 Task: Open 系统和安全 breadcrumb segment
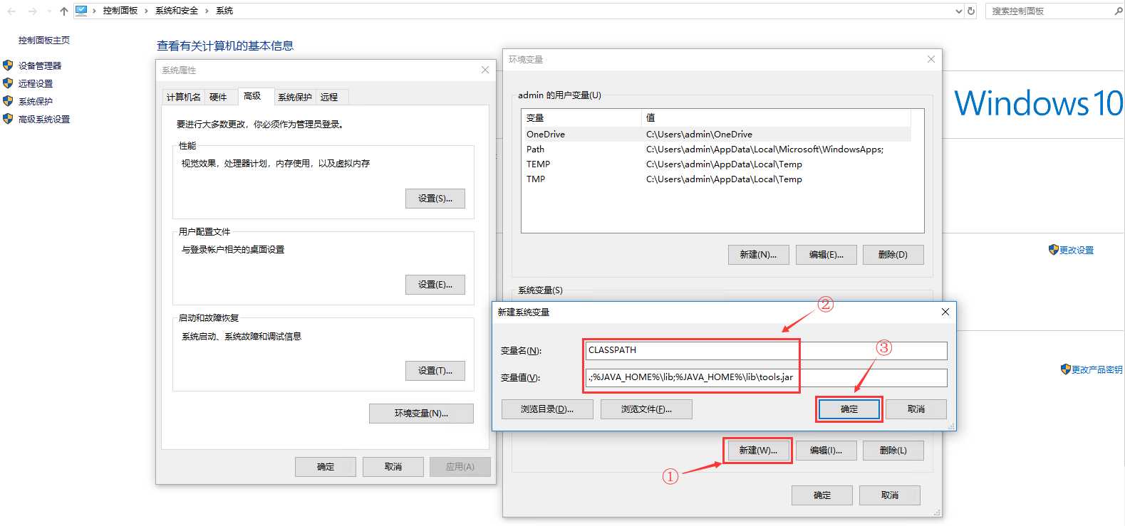[x=177, y=11]
